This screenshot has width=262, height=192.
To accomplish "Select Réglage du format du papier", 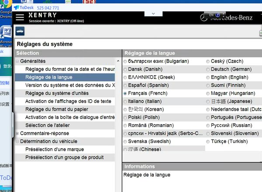I will (65, 109).
